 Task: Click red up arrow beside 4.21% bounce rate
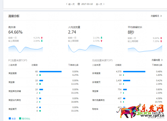point(42,38)
